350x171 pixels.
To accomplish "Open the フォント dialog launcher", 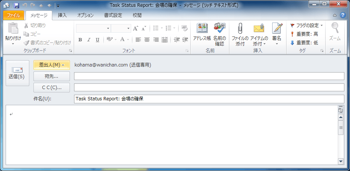I will (x=187, y=51).
